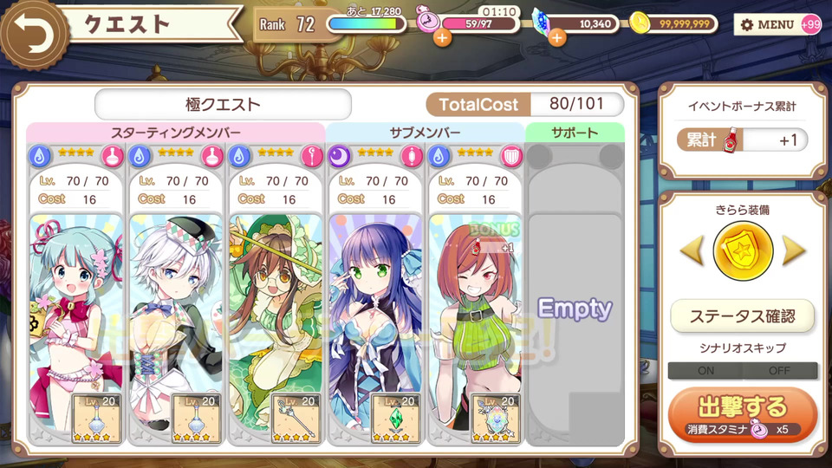
Task: Click the rank experience progress bar
Action: (x=366, y=24)
